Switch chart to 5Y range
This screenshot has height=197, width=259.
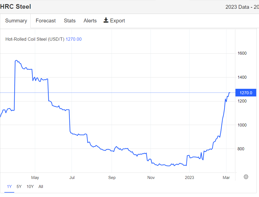coord(19,187)
